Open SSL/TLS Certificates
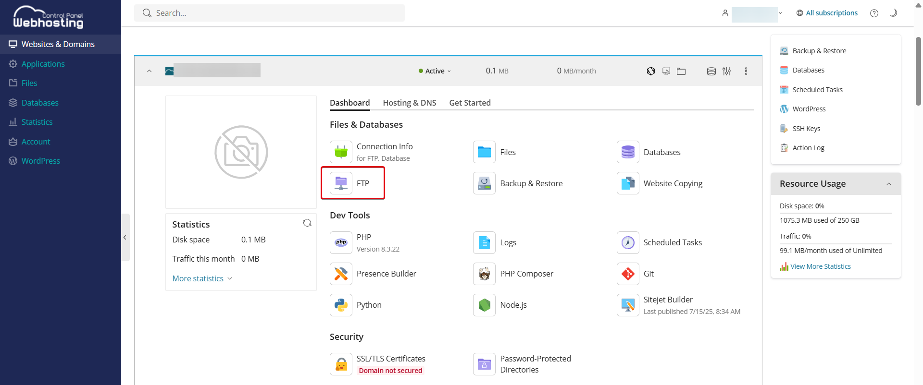The image size is (923, 385). click(x=390, y=359)
